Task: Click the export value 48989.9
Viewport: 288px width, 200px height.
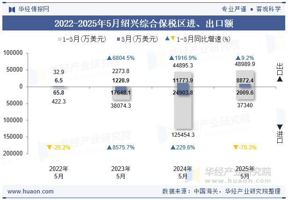Action: [x=245, y=64]
